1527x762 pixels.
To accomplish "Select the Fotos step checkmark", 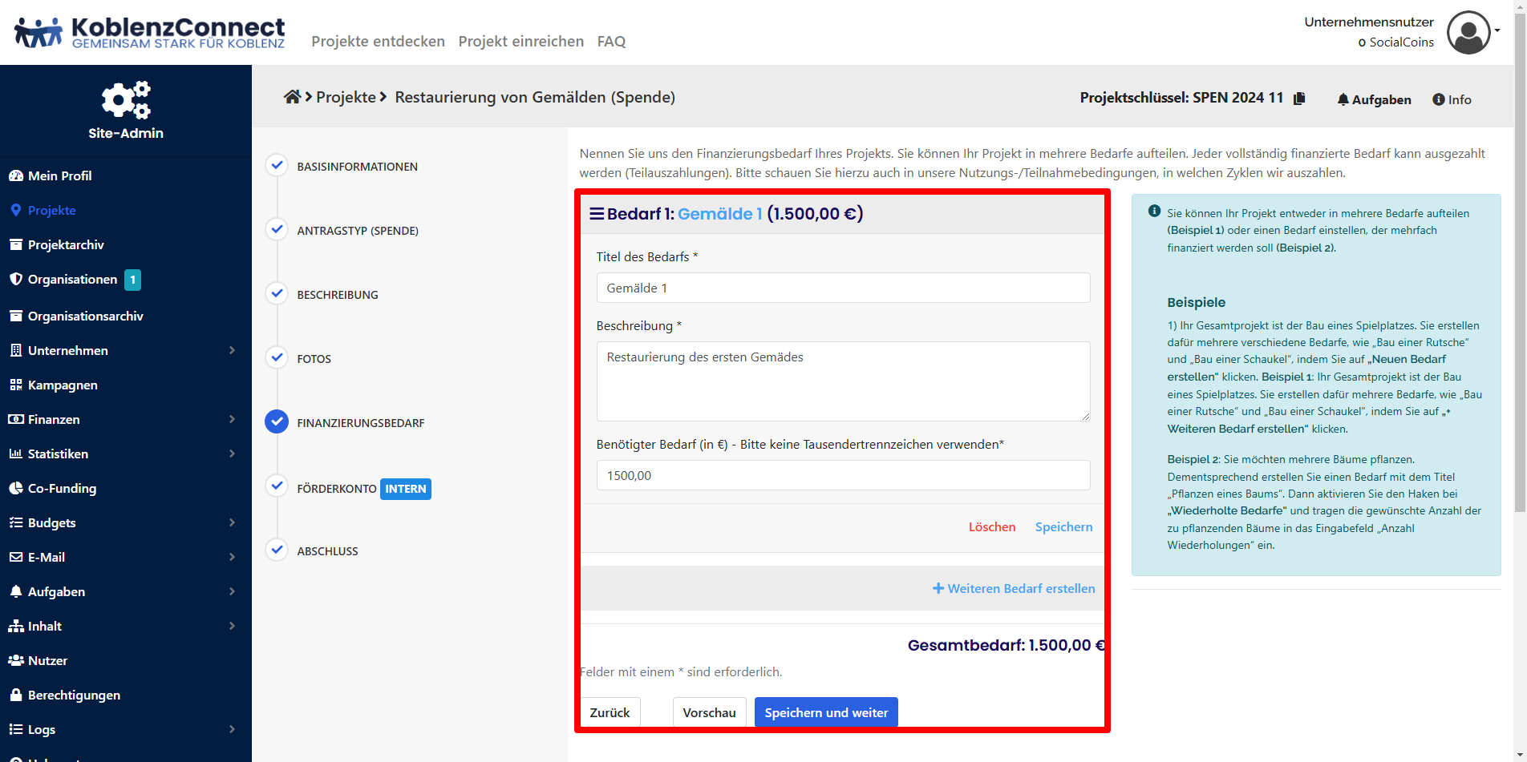I will (277, 358).
